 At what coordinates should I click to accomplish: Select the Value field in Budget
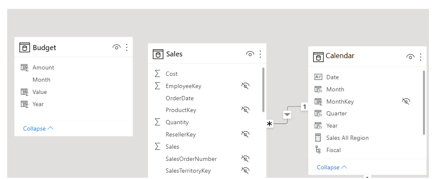[40, 92]
